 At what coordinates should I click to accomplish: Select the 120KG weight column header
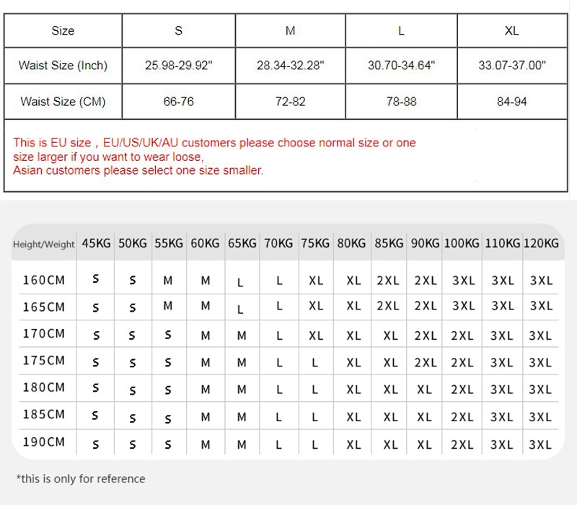pyautogui.click(x=541, y=243)
